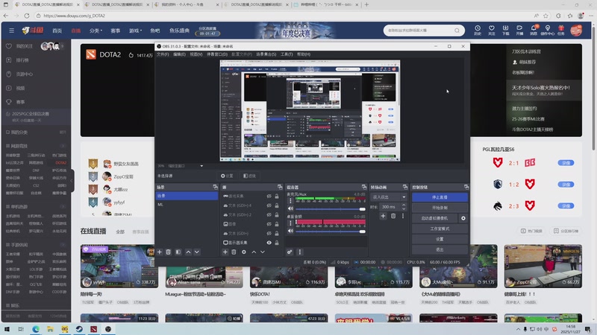Open the 快乐DOTA! stream thumbnail
Viewport: 597px width, 335px height.
[x=289, y=266]
